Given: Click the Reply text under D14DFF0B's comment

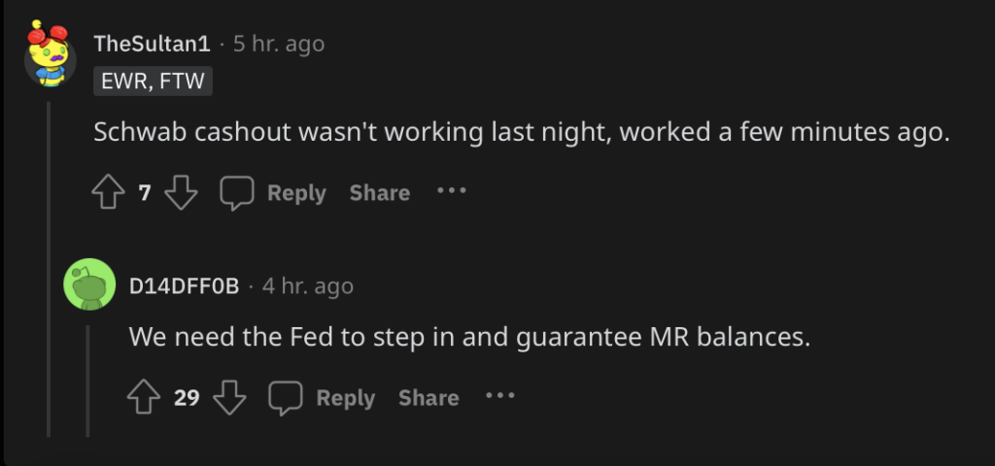Looking at the screenshot, I should click(345, 398).
